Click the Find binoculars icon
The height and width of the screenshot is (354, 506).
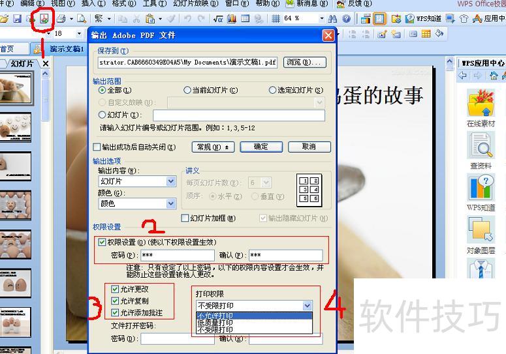point(332,19)
